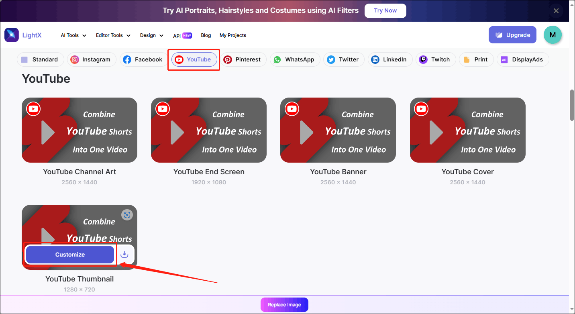575x314 pixels.
Task: Select the Print category chip
Action: point(476,59)
